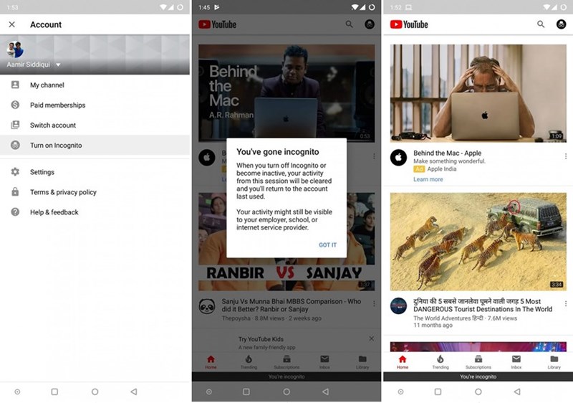
Task: Tap YouTube logo in right screen
Action: [x=409, y=24]
